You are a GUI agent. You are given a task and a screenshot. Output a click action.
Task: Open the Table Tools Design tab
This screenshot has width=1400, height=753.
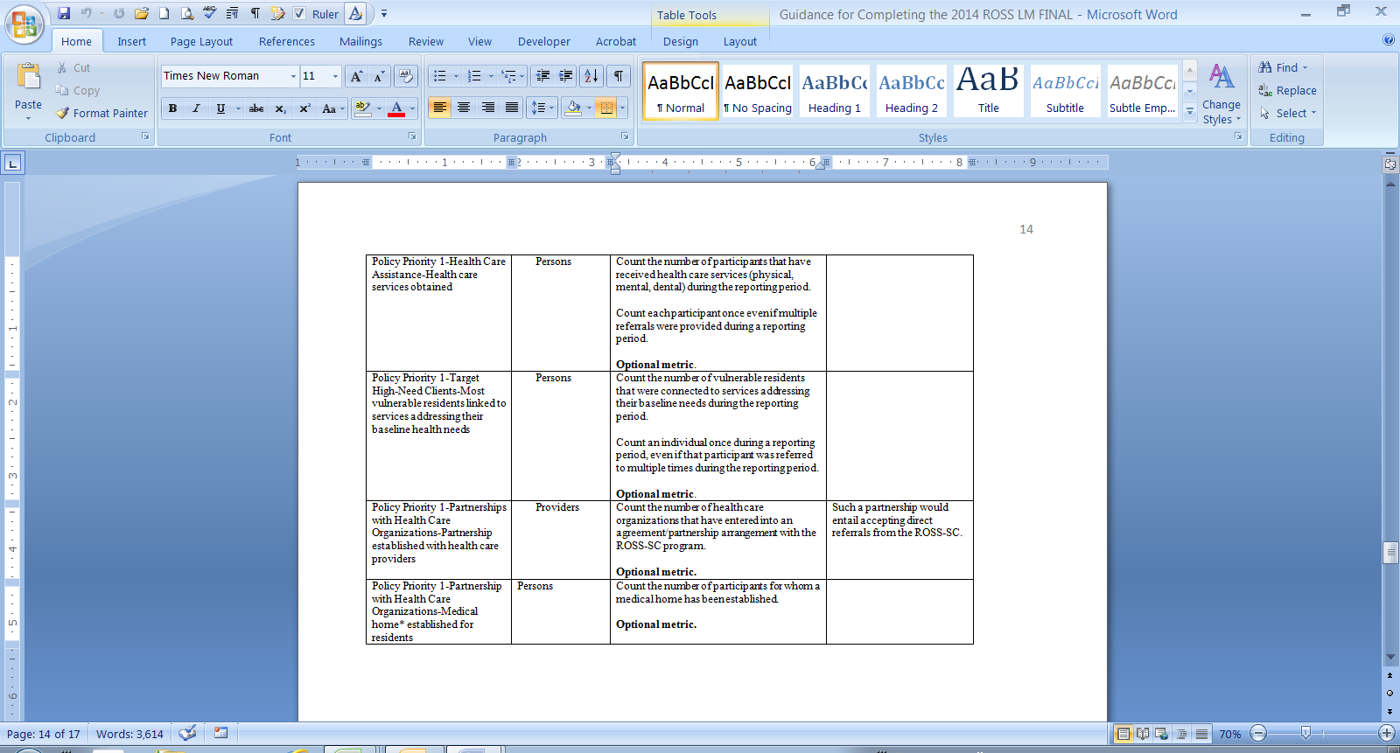coord(680,41)
